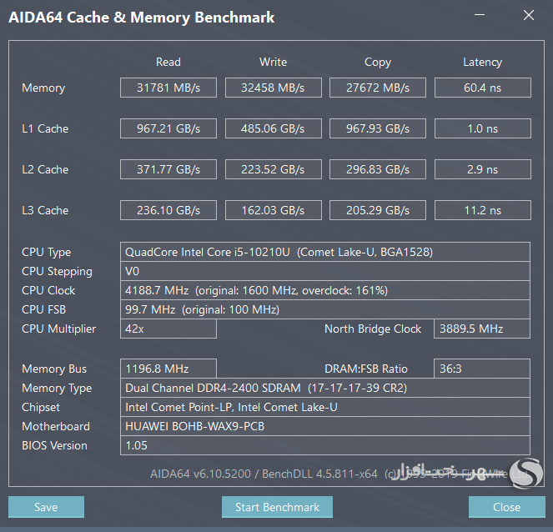This screenshot has width=553, height=532.
Task: Select L2 Cache latency 2.9 ns
Action: pyautogui.click(x=482, y=169)
